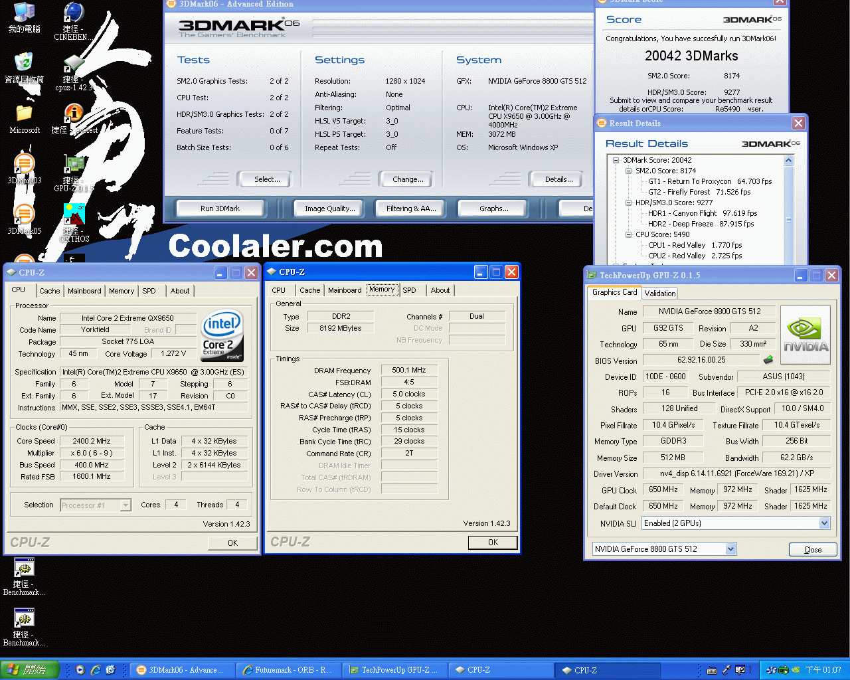Image resolution: width=850 pixels, height=680 pixels.
Task: Click the 20042 3DMarks score text
Action: click(691, 56)
